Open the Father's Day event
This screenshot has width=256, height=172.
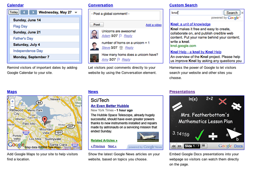coord(23,38)
